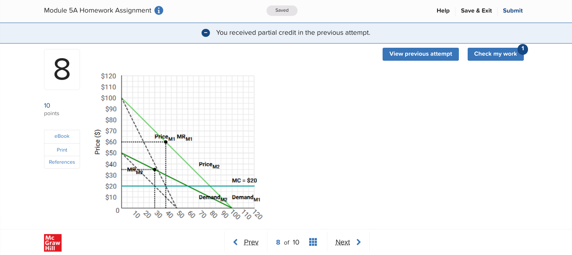Go to next question arrow
This screenshot has height=255, width=572.
358,242
